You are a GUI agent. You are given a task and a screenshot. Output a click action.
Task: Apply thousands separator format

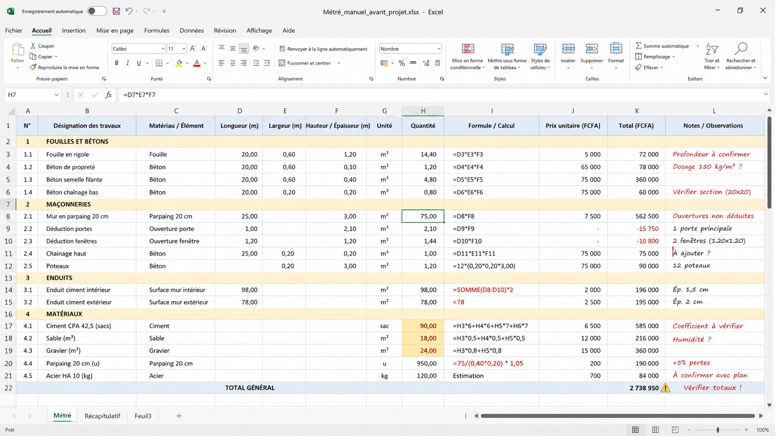coord(413,63)
